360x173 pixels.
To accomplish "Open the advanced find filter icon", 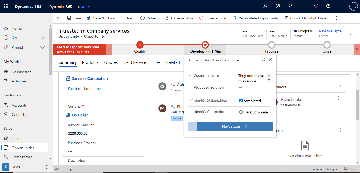I will pos(316,6).
